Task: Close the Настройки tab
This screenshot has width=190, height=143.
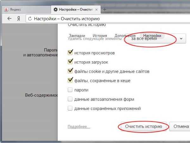Action: [x=97, y=10]
